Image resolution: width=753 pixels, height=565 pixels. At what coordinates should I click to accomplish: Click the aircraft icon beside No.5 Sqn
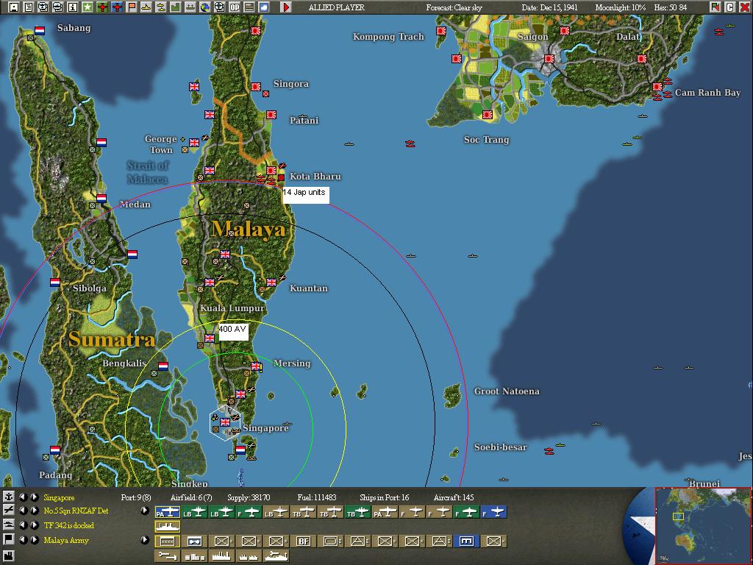[x=8, y=511]
